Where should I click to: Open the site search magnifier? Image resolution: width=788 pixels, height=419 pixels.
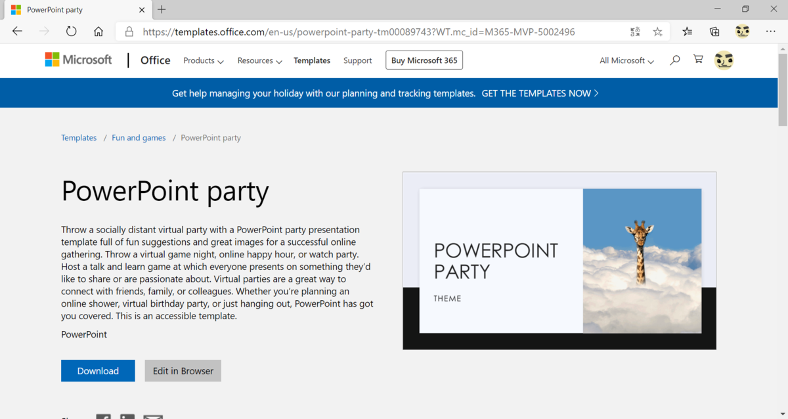(x=675, y=60)
